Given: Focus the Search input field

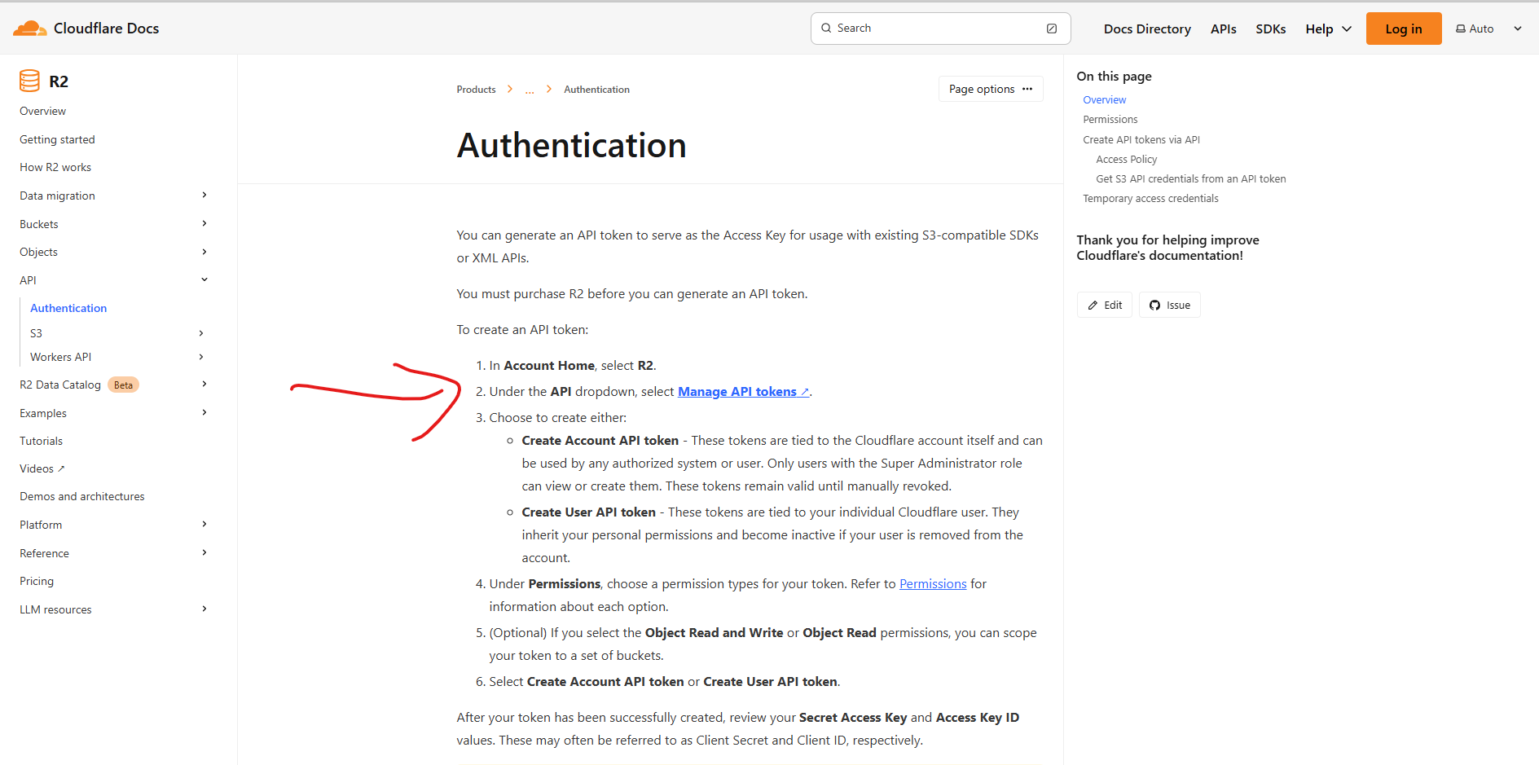Looking at the screenshot, I should point(940,29).
